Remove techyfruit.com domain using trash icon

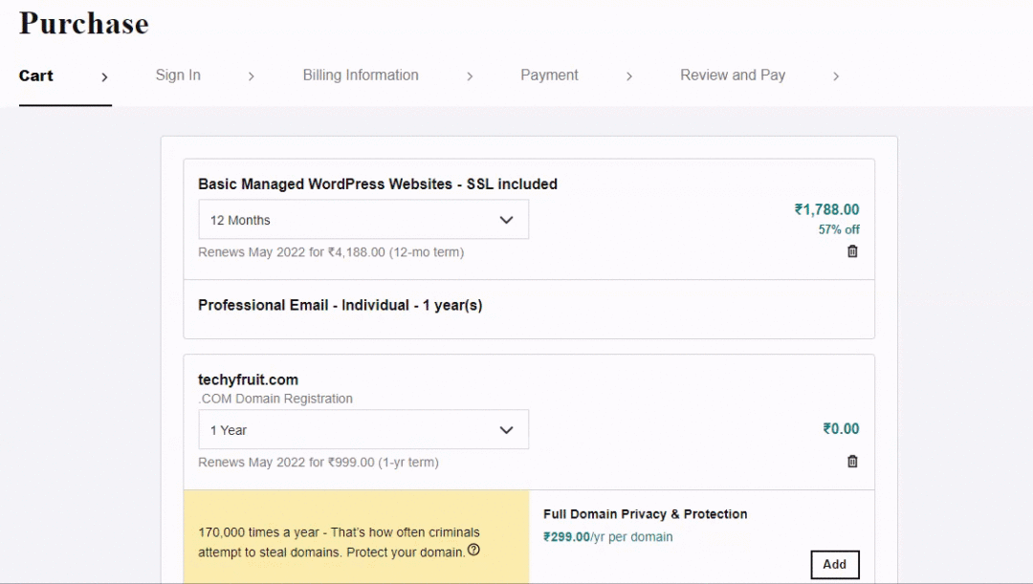[x=852, y=462]
